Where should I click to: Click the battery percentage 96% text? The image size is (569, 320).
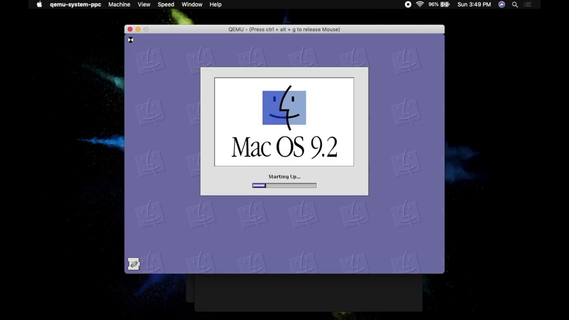click(433, 4)
